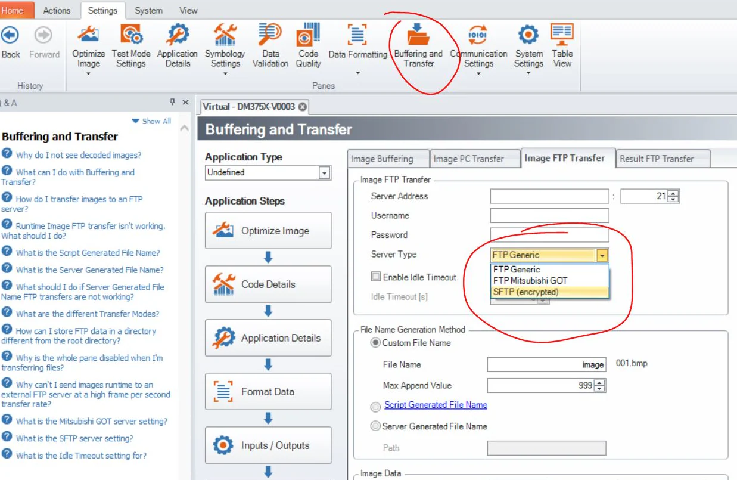
Task: Open Table View from the ribbon
Action: (x=562, y=36)
